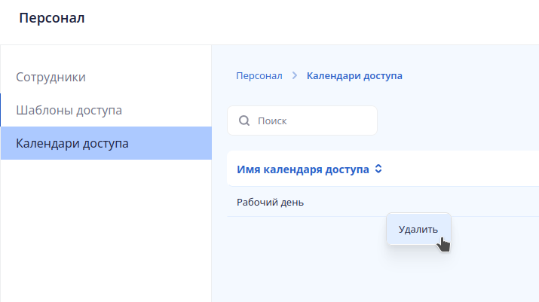
Task: Click the magnifier icon in the search box
Action: (x=243, y=120)
